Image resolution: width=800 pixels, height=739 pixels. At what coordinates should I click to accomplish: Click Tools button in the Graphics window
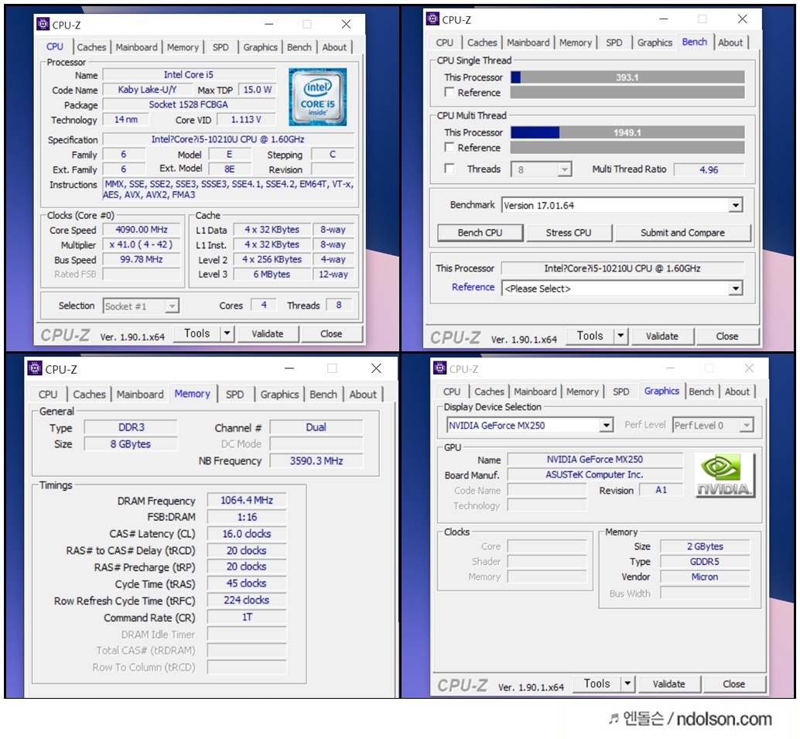pyautogui.click(x=597, y=683)
